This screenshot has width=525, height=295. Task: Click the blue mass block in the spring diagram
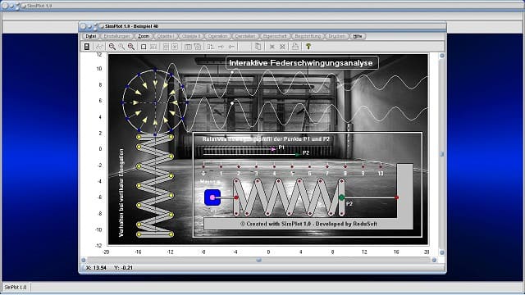[x=212, y=197]
